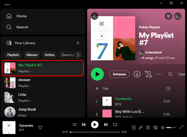The width and height of the screenshot is (187, 137).
Task: Open the Now Playing view icon
Action: pyautogui.click(x=134, y=128)
